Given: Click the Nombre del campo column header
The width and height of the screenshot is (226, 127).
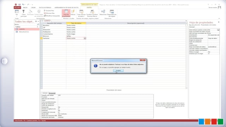Looking at the screenshot, I should (54, 23).
